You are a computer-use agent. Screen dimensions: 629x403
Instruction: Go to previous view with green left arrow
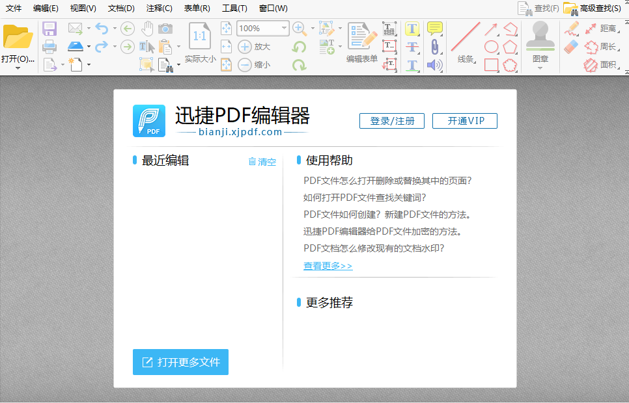(x=128, y=29)
